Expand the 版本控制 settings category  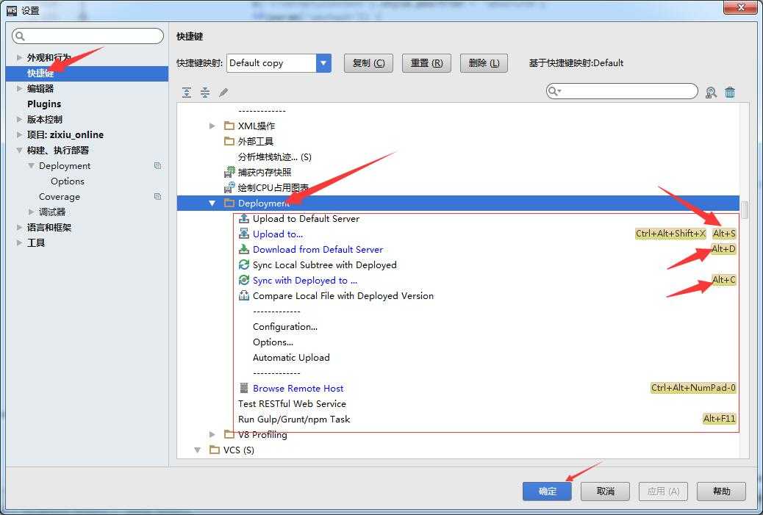(19, 119)
